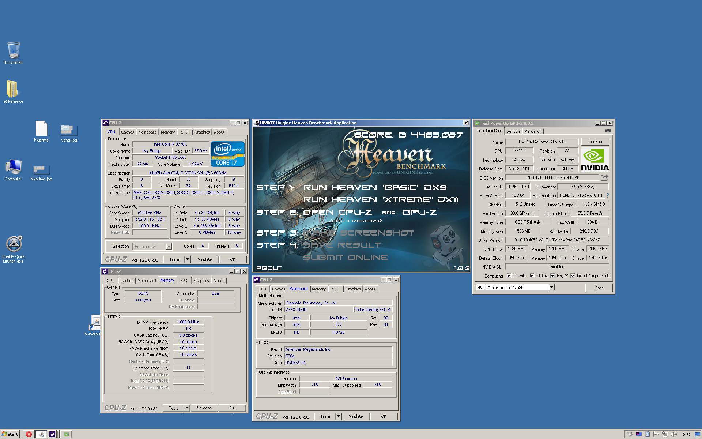Open Opera from the taskbar
The height and width of the screenshot is (439, 702).
pyautogui.click(x=29, y=434)
